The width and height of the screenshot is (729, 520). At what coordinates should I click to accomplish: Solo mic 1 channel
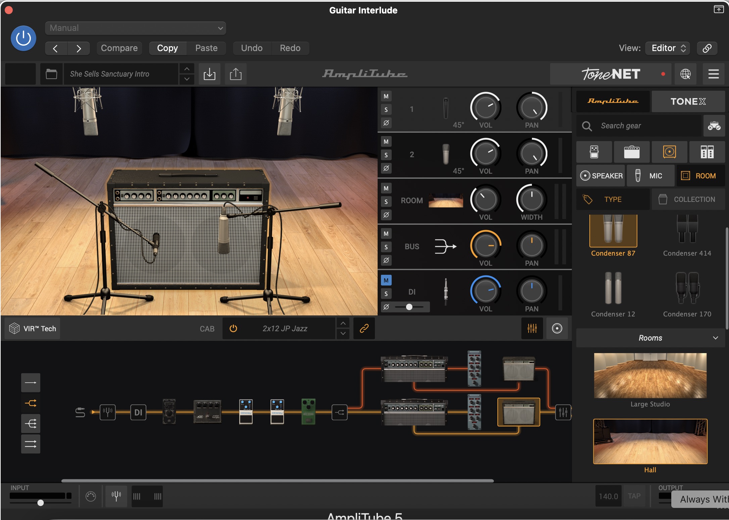386,110
